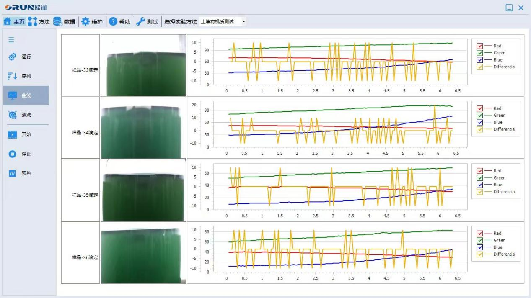Click the 测试 toolbar label
The height and width of the screenshot is (298, 531).
point(153,22)
